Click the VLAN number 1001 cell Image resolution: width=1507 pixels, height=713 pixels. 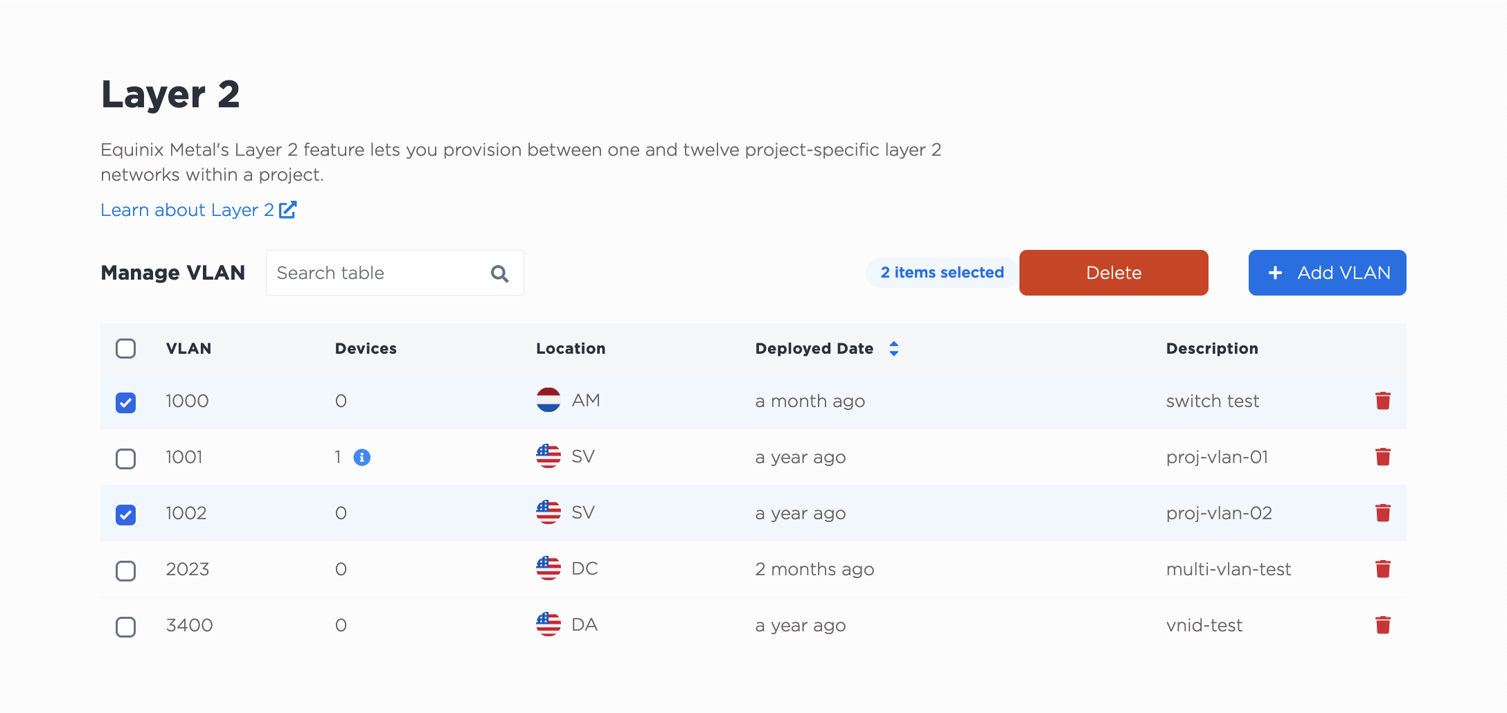click(x=184, y=457)
